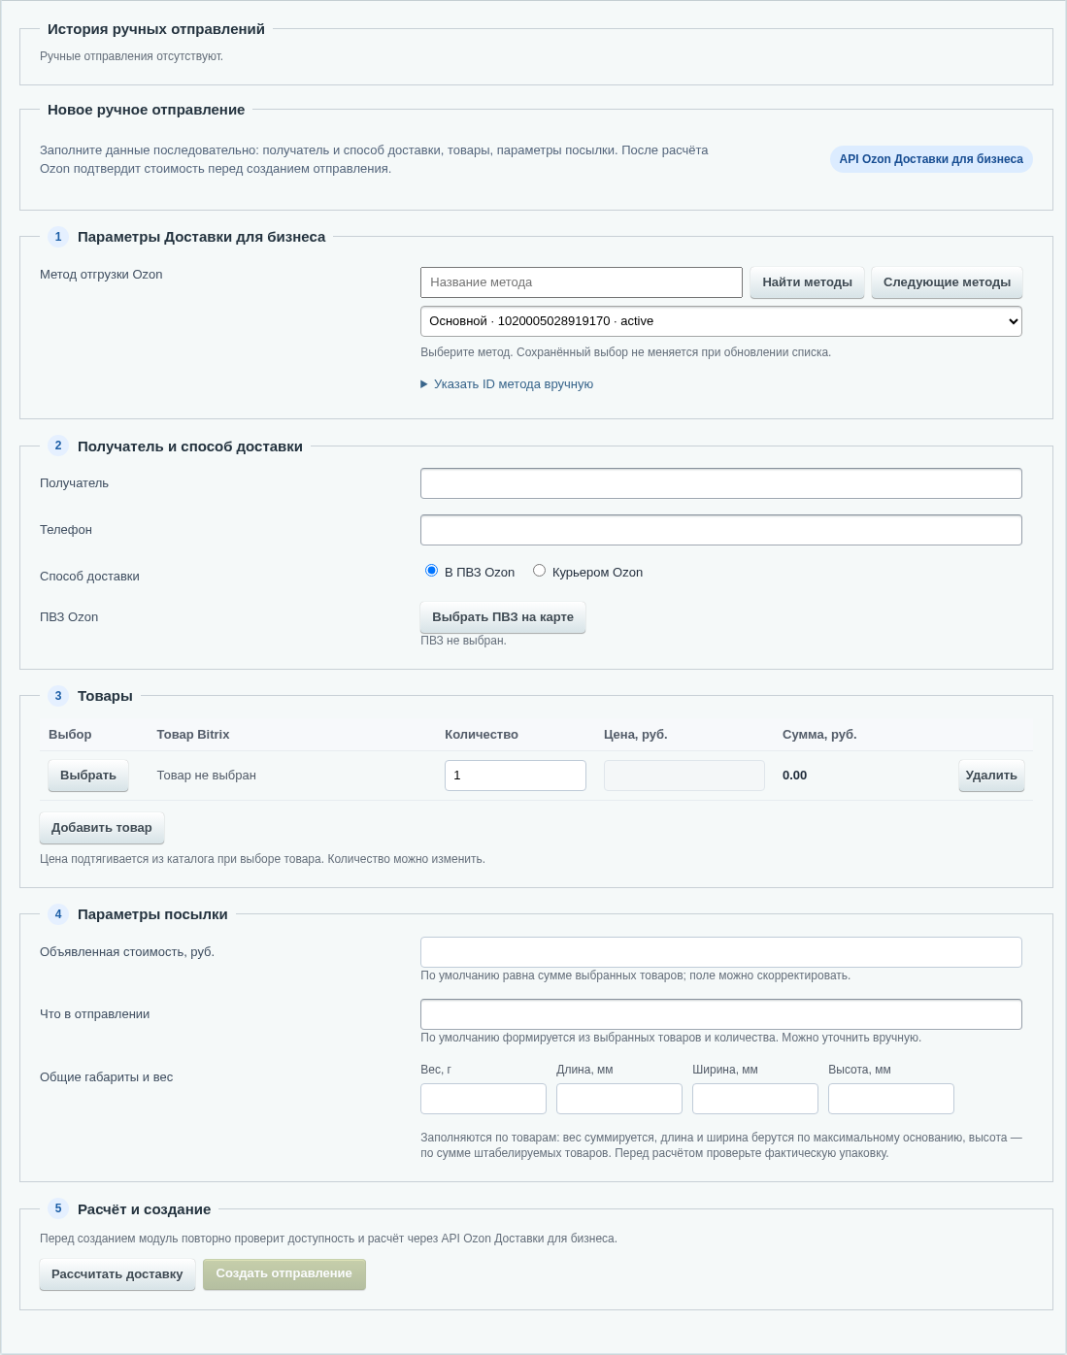Click the 'Телефон' input field
This screenshot has height=1355, width=1067.
pos(721,530)
